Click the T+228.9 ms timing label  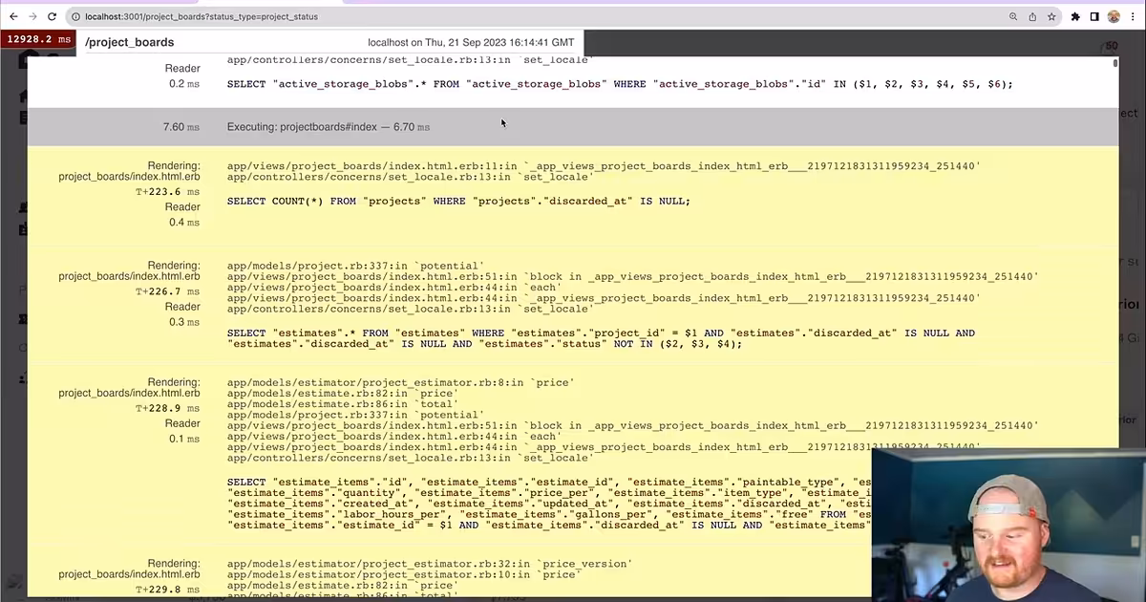click(167, 408)
